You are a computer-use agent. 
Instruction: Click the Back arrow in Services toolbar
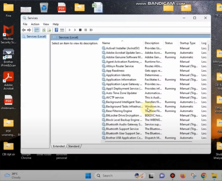[x=24, y=30]
